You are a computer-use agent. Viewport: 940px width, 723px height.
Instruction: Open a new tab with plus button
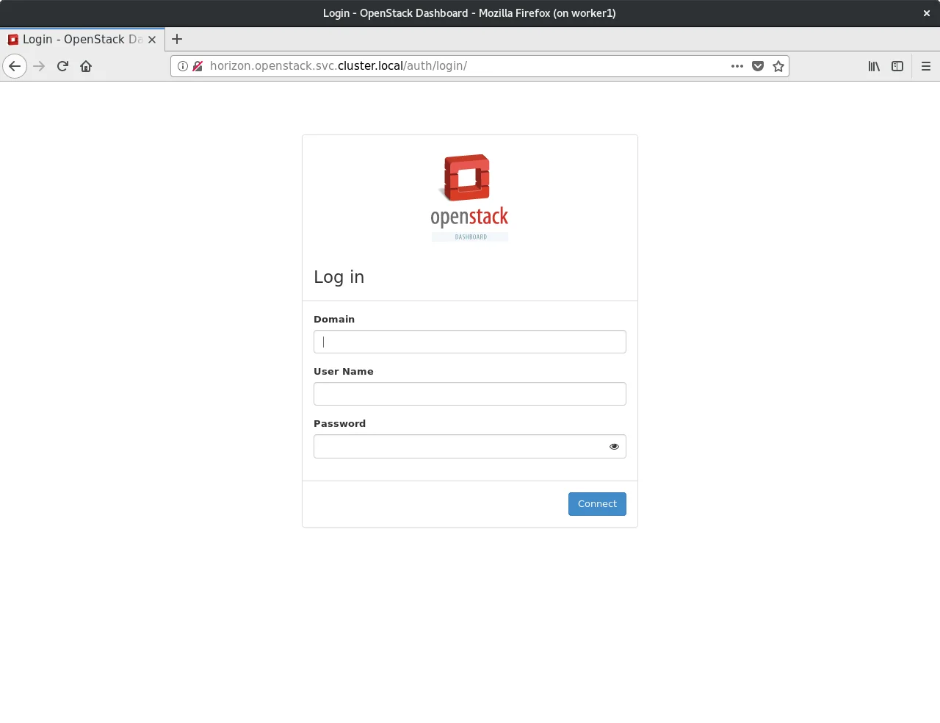177,40
